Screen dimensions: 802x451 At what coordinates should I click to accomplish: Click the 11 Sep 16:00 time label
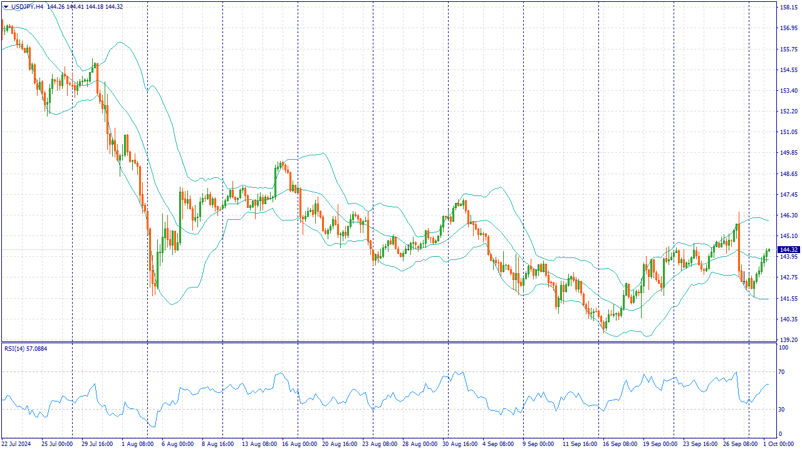coord(580,443)
